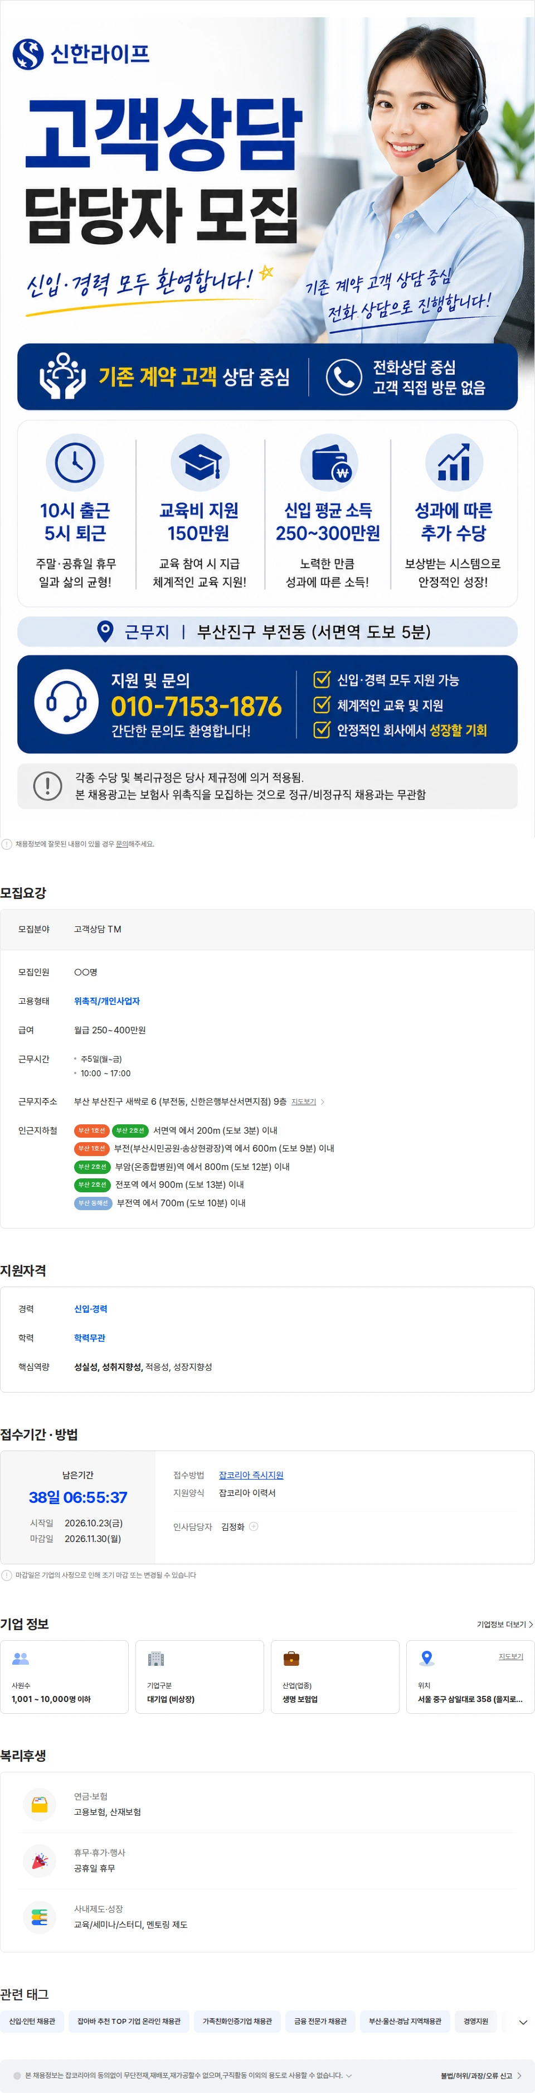Image resolution: width=535 pixels, height=2093 pixels.
Task: Click the 교육/세미나/스터디, 멘토링 제도 text
Action: [131, 1924]
